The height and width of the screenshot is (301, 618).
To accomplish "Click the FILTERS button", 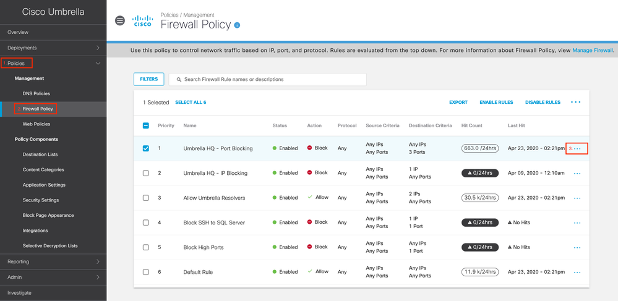I will pyautogui.click(x=149, y=79).
